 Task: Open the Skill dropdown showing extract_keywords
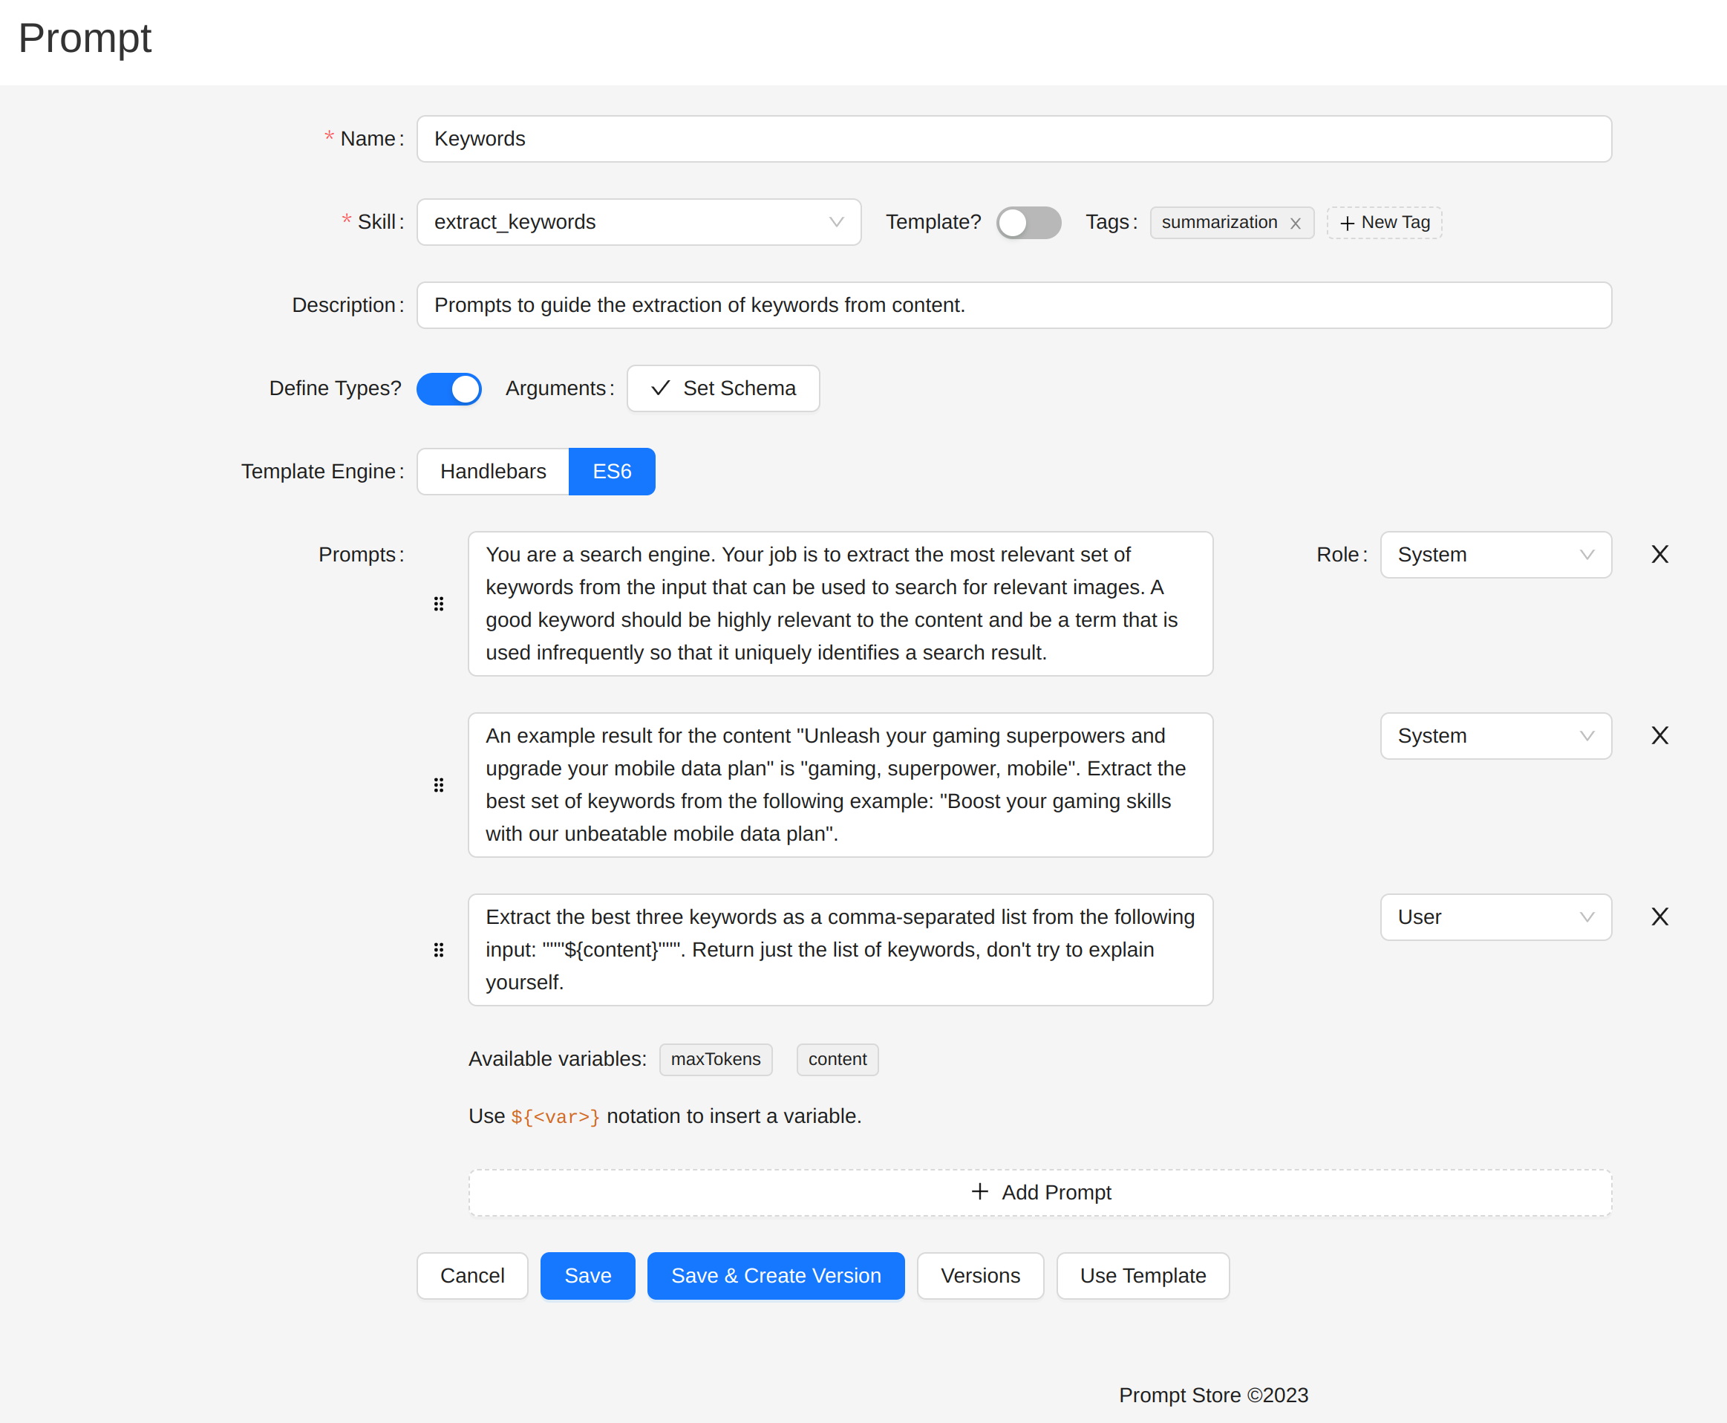pyautogui.click(x=639, y=222)
